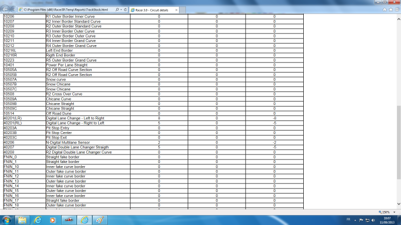Screen dimensions: 401x225
Task: Open Windows Explorer from the taskbar
Action: click(22, 219)
